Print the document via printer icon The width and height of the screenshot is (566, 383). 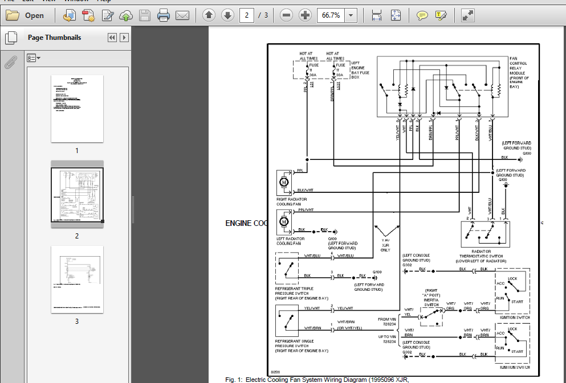point(164,15)
